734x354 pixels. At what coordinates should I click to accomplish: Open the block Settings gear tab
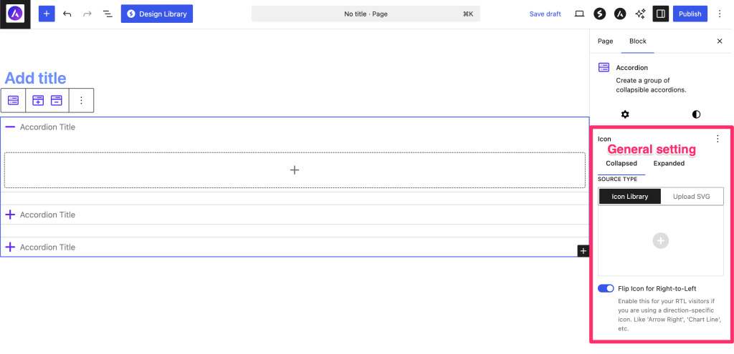(x=625, y=114)
